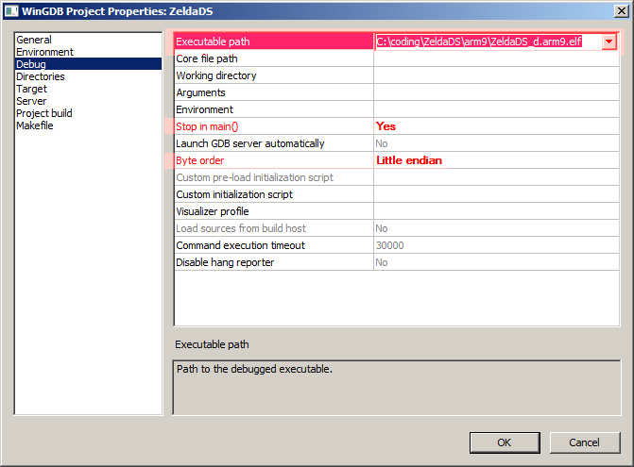Select the Core file path property
Image resolution: width=634 pixels, height=467 pixels.
(274, 58)
